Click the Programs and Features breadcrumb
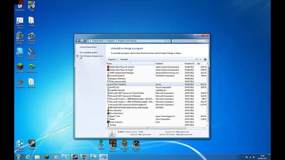Screen dimensions: 285x160 click(127, 41)
